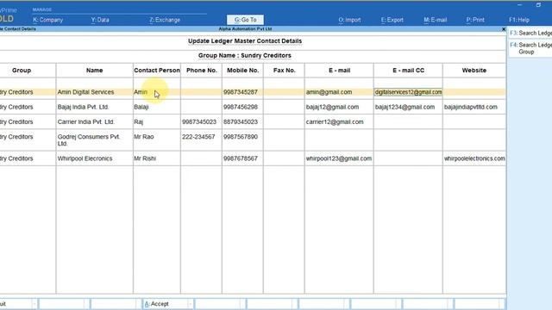The image size is (552, 310).
Task: Open F1: Help
Action: click(519, 20)
